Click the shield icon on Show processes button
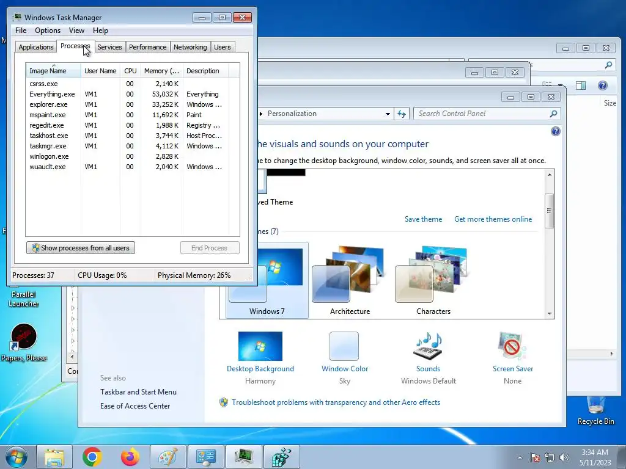 pos(35,248)
